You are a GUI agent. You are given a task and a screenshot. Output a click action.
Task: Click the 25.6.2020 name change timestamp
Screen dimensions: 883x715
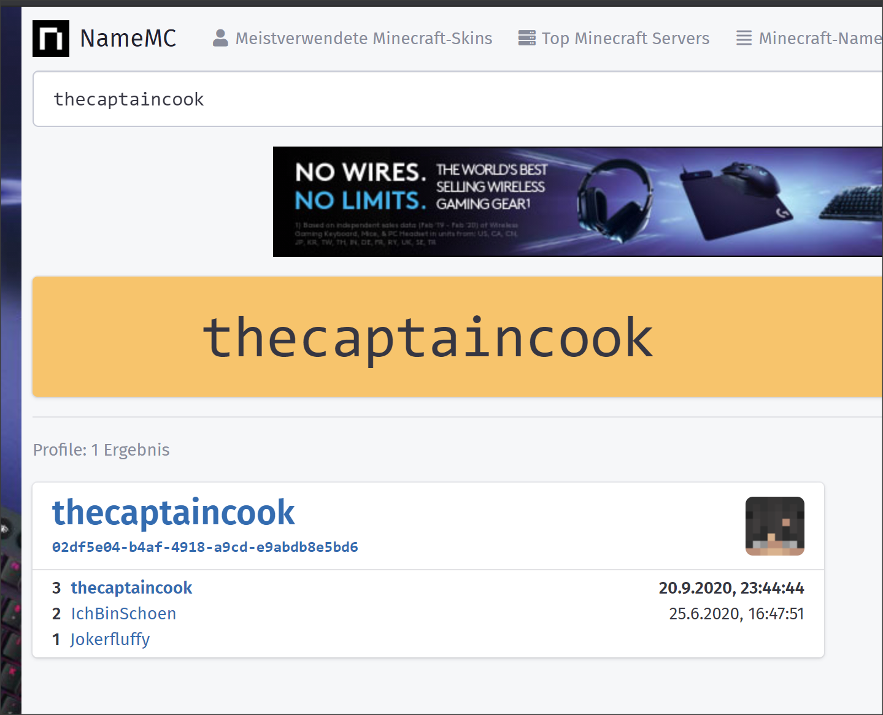click(x=736, y=614)
